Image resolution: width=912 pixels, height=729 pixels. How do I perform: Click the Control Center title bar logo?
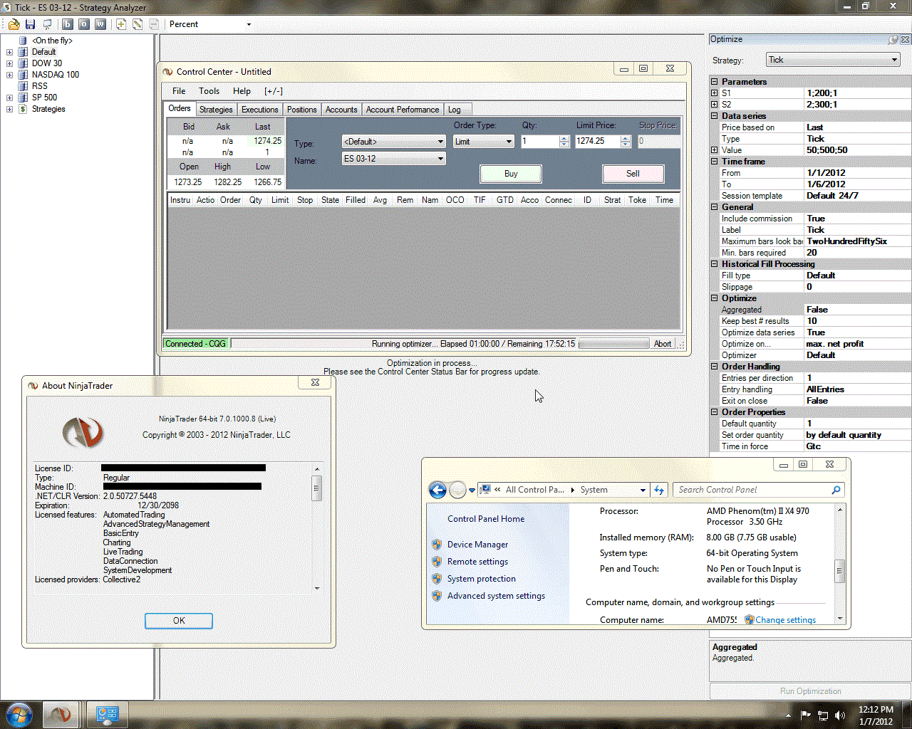[168, 72]
